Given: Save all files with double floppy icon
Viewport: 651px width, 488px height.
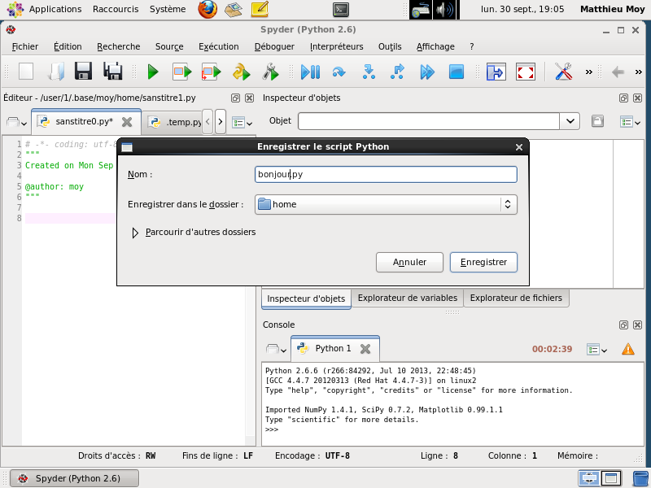Looking at the screenshot, I should pos(112,72).
